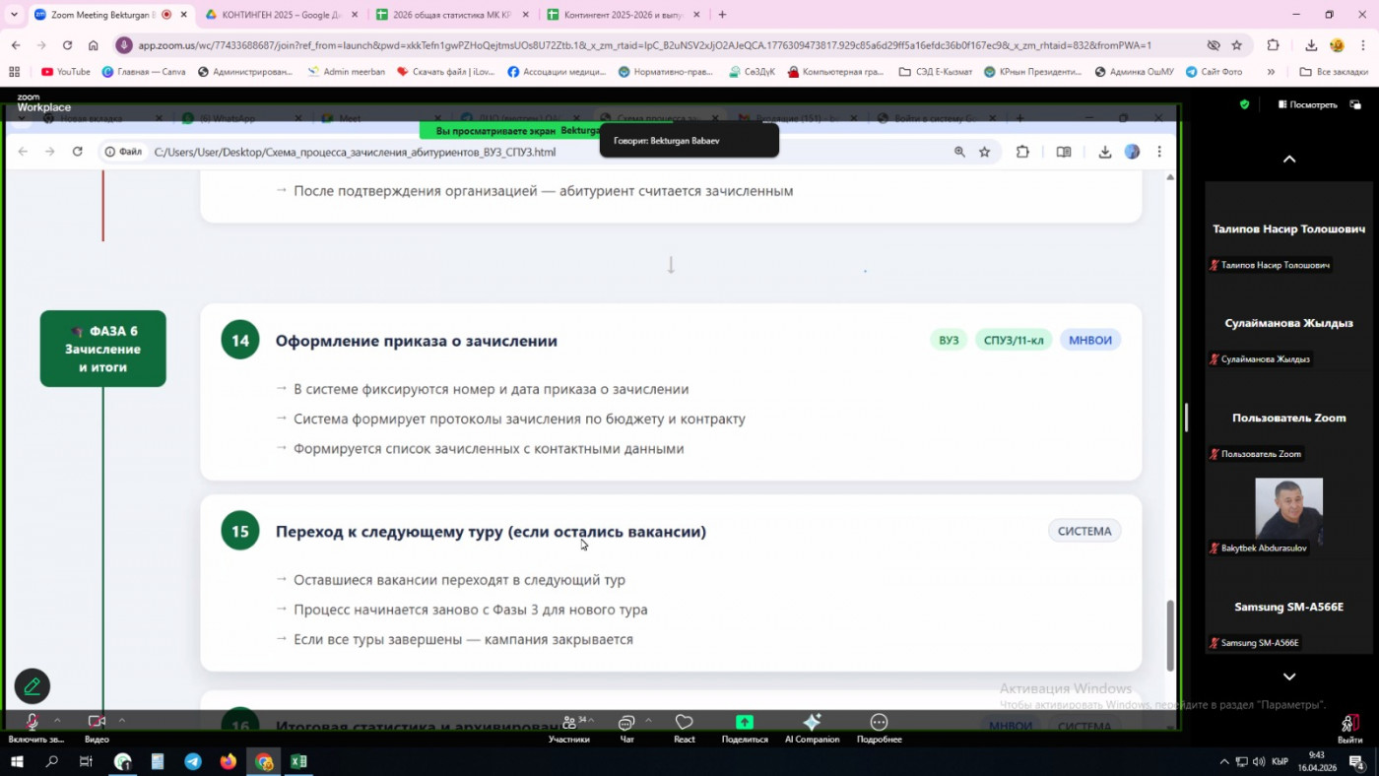Switch to КОНТИНГЕН 2025 Google tab

[x=280, y=15]
